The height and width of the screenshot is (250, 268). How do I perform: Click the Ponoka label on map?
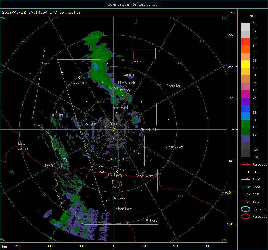point(136,61)
